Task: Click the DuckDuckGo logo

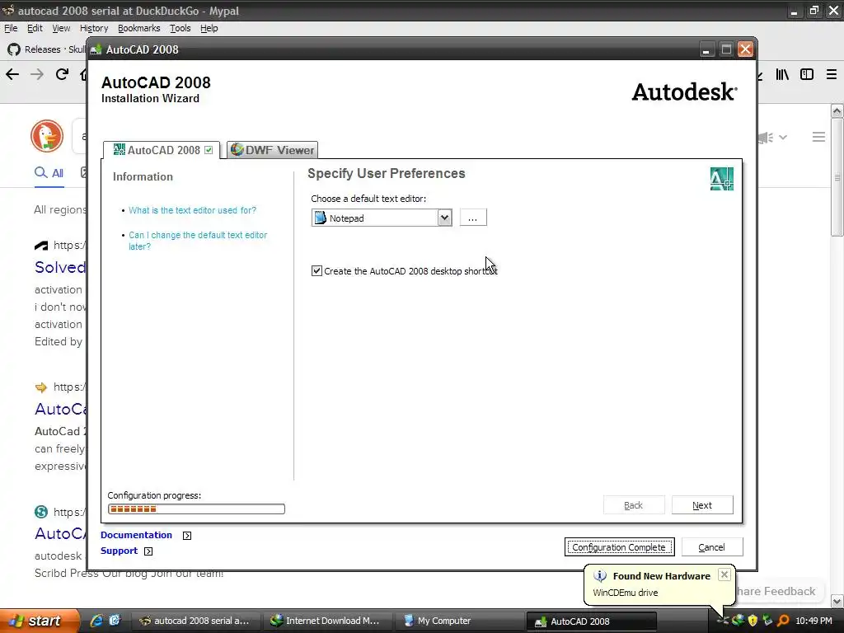Action: (47, 136)
